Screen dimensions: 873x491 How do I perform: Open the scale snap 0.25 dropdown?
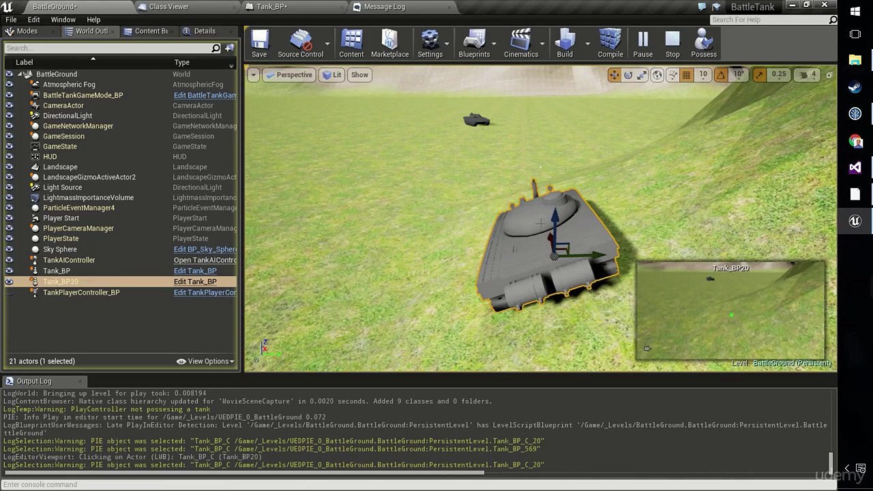tap(778, 75)
